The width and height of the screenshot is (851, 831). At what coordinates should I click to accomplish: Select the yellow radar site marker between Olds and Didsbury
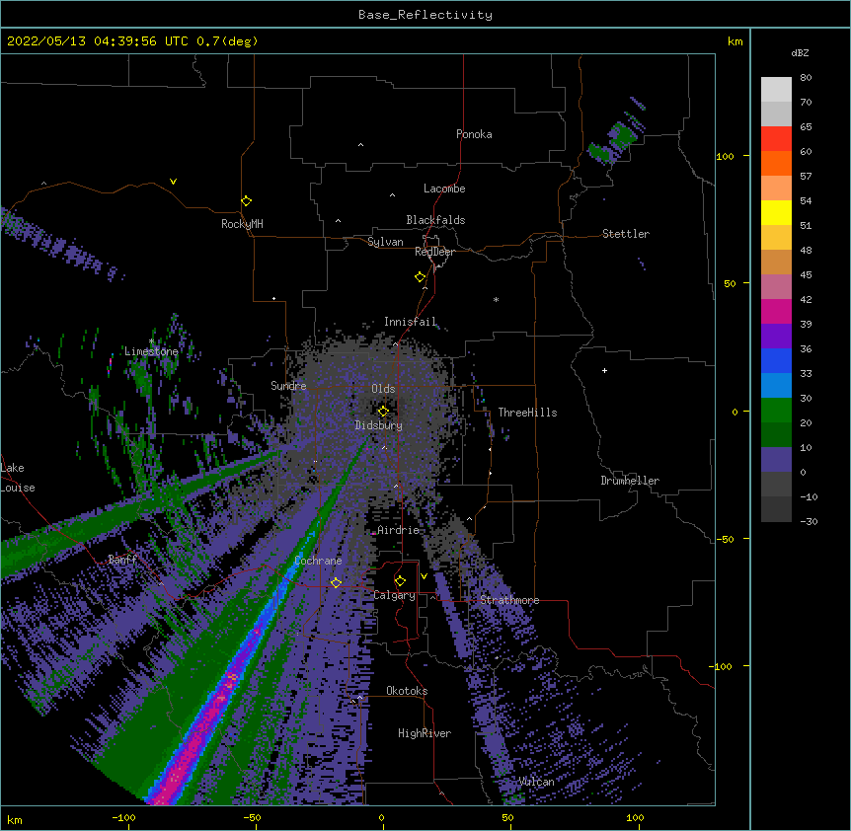coord(383,411)
